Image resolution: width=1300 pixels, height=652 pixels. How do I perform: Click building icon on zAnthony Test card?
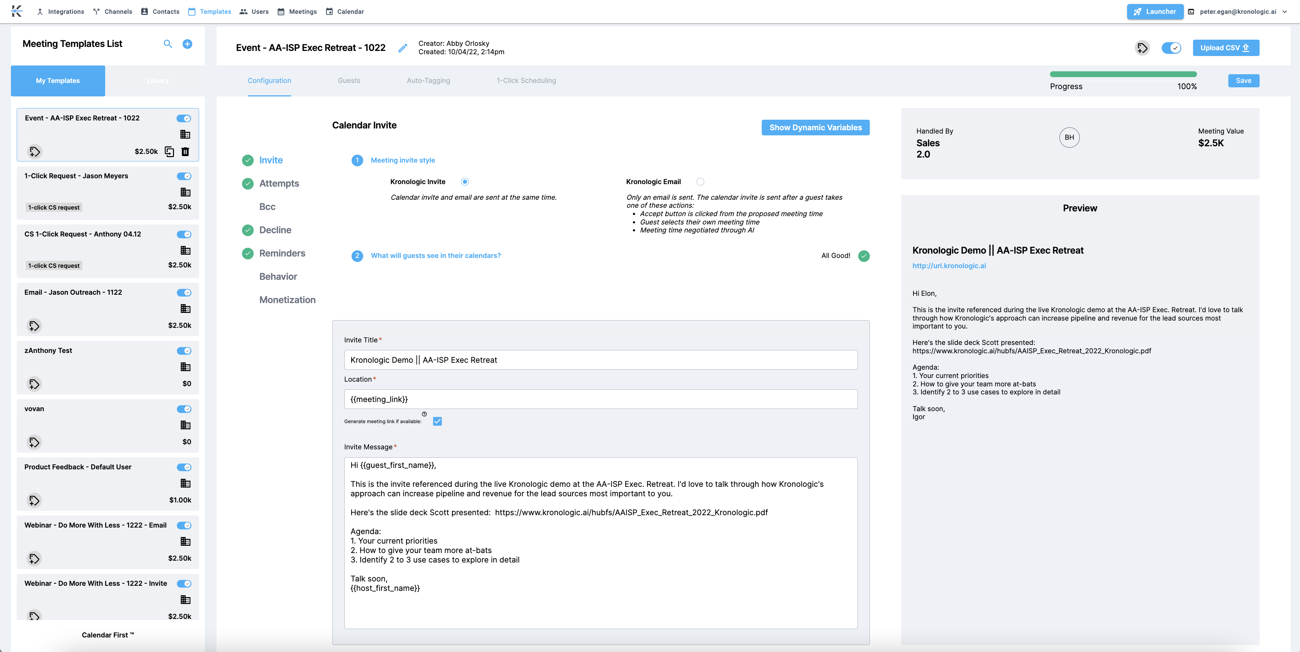pyautogui.click(x=185, y=367)
